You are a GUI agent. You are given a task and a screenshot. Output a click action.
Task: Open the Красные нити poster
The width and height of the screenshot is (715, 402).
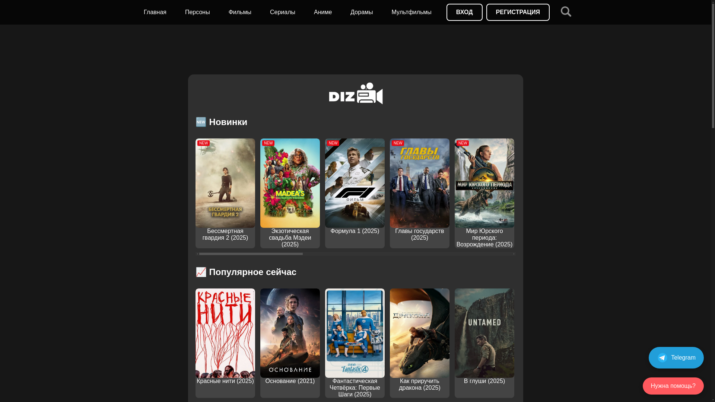click(x=225, y=333)
